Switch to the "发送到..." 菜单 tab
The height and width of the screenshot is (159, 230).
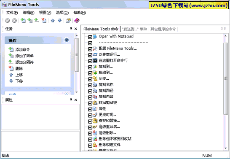(134, 29)
